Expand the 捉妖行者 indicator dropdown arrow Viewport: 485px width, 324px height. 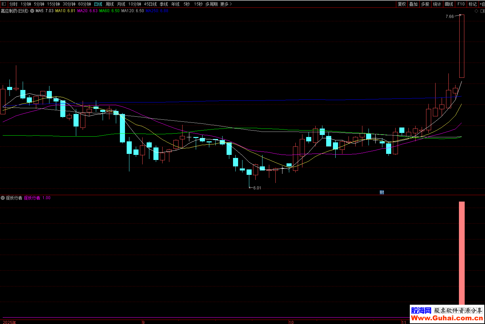click(x=3, y=198)
